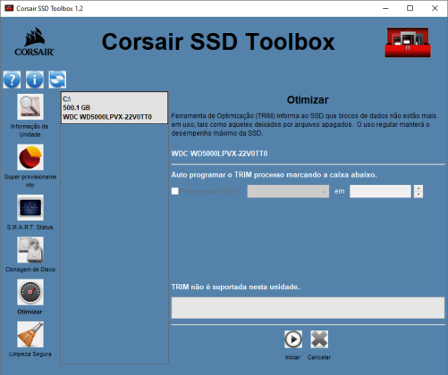Open the Programado TRIM schedule dropdown
448x375 pixels.
[288, 191]
